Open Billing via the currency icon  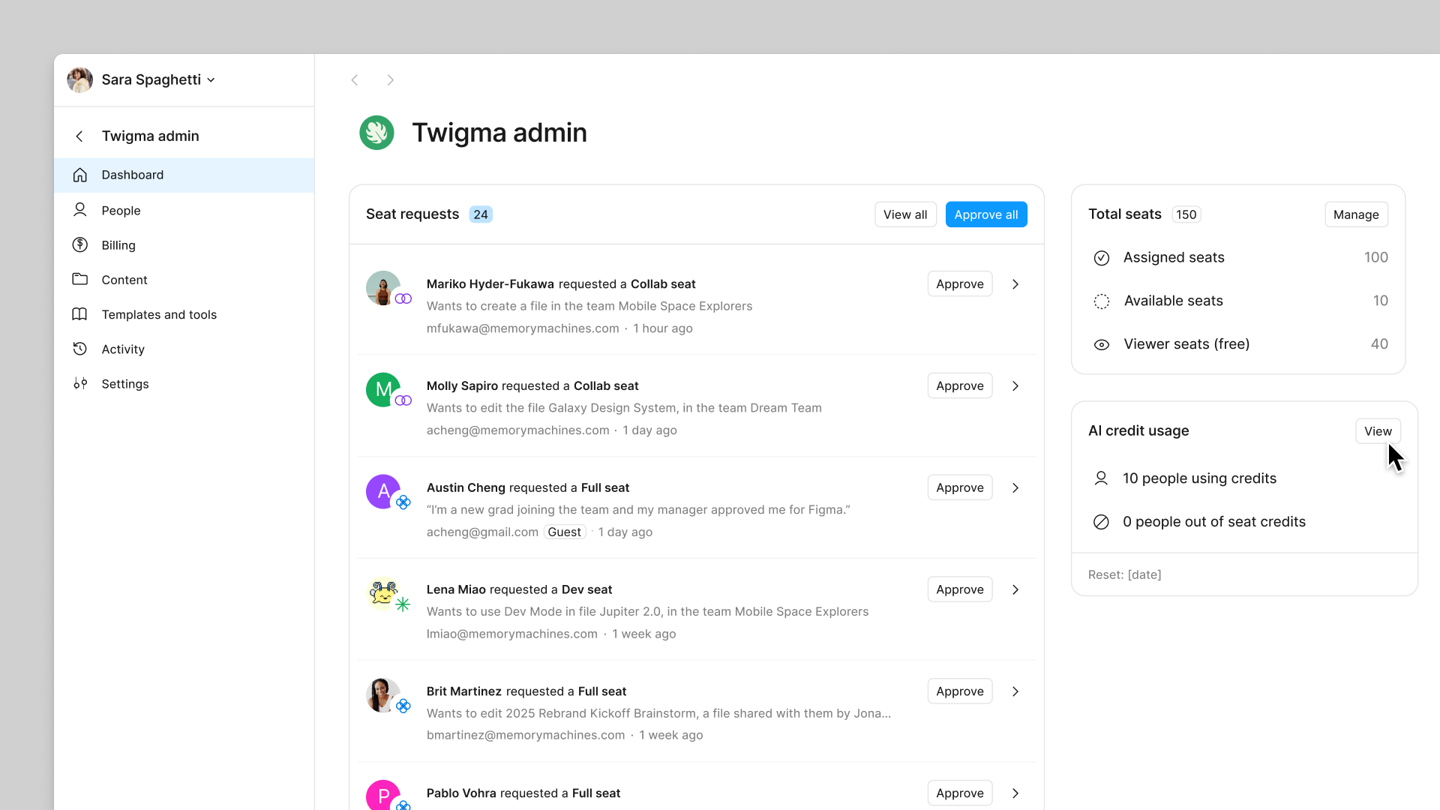[x=80, y=244]
